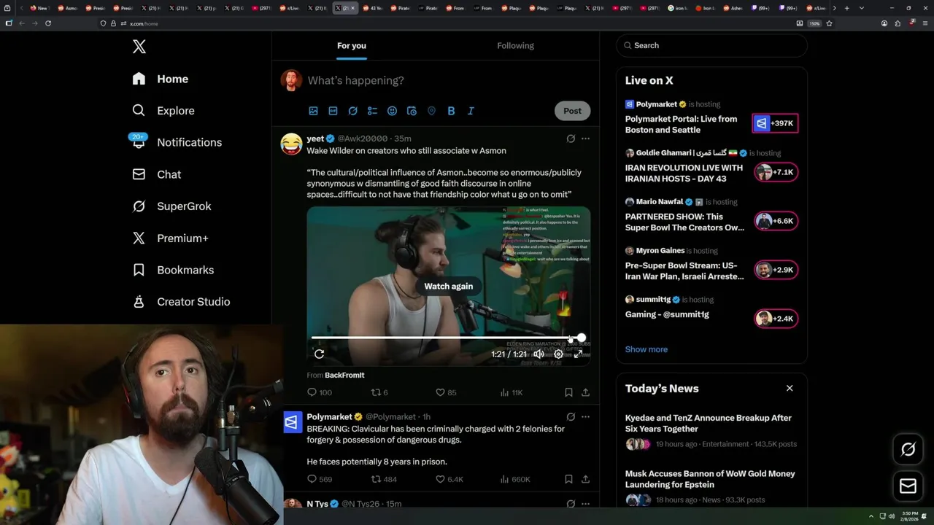Open yeet's profile avatar
The image size is (934, 525).
coord(292,144)
